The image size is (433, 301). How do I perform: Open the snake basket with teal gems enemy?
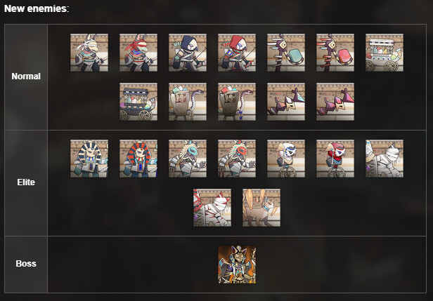click(188, 102)
